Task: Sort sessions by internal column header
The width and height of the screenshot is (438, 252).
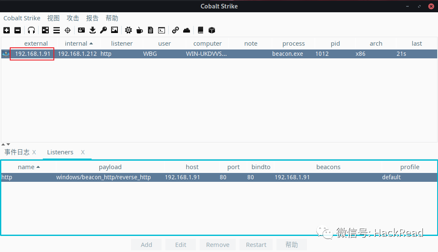Action: [78, 44]
